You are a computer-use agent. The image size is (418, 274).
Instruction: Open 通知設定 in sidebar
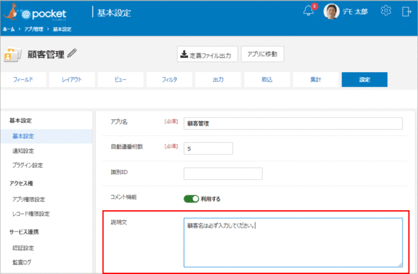pyautogui.click(x=23, y=151)
